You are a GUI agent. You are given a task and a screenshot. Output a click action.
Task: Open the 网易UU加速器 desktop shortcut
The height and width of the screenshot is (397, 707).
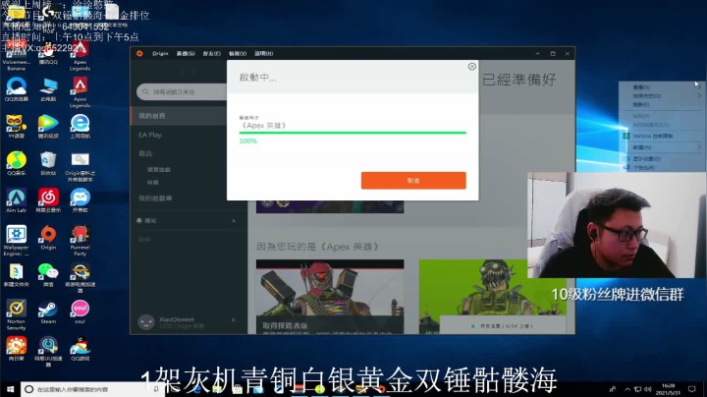48,352
